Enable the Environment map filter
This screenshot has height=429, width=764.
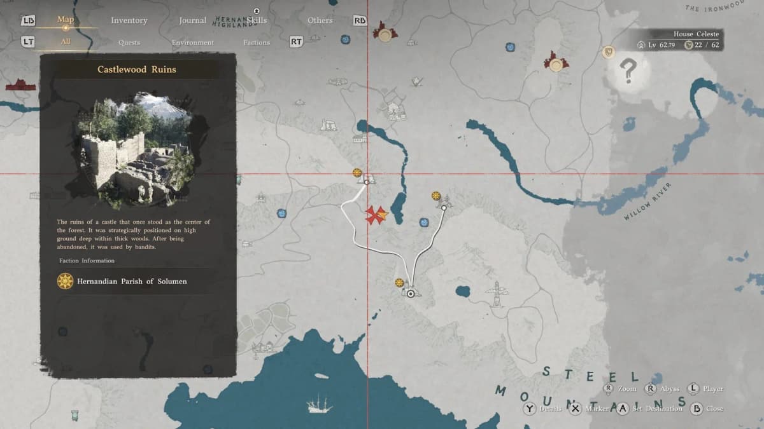pyautogui.click(x=192, y=43)
